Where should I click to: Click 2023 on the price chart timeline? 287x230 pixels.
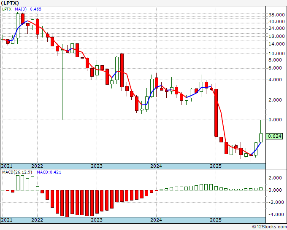click(x=97, y=166)
